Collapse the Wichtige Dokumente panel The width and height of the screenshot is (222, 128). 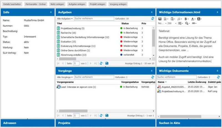point(217,71)
